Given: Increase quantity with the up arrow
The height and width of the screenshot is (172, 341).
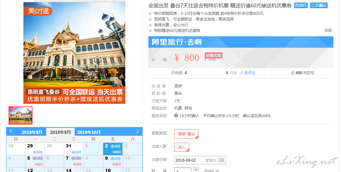Looking at the screenshot, I should [x=196, y=169].
